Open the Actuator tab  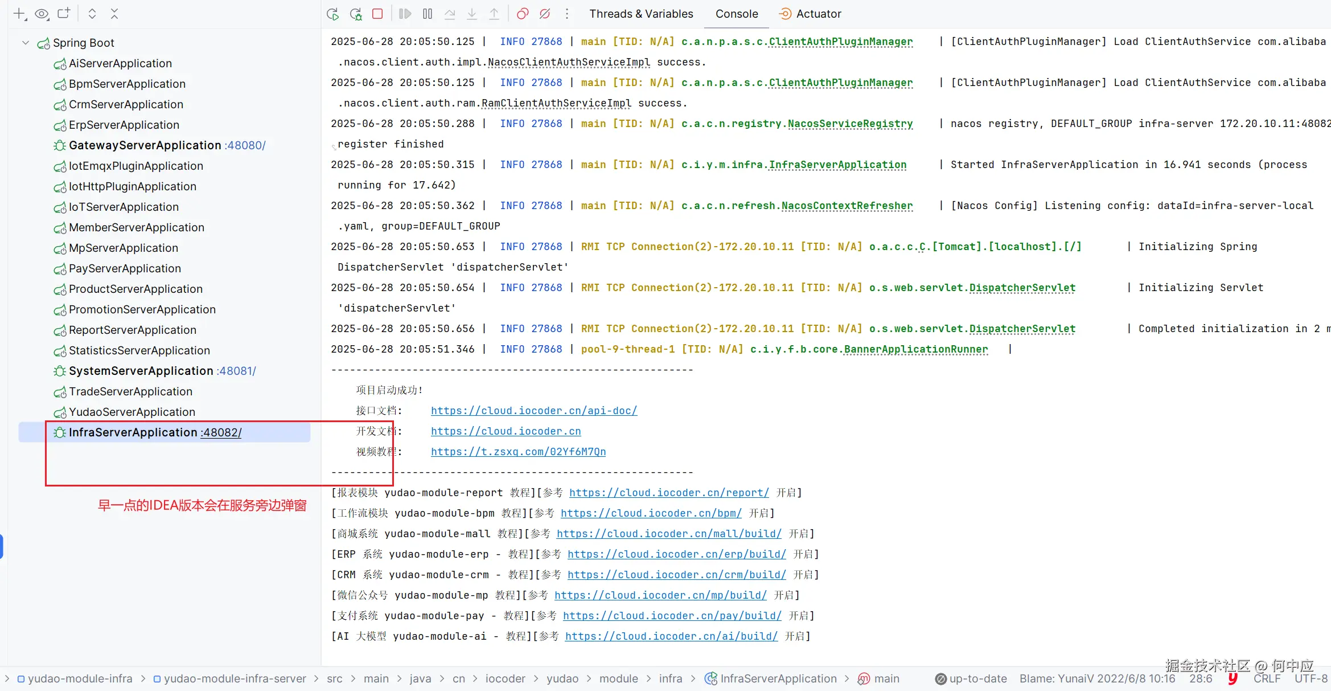(810, 14)
